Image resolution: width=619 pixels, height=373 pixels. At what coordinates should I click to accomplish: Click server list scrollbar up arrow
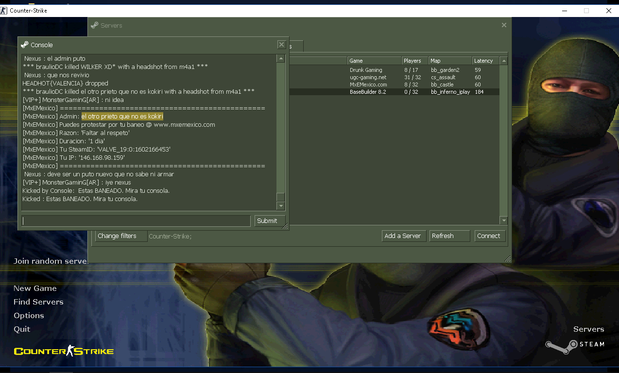point(504,61)
